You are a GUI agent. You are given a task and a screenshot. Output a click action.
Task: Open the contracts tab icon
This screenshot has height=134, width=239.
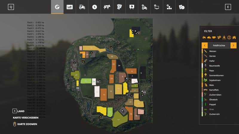(119, 7)
